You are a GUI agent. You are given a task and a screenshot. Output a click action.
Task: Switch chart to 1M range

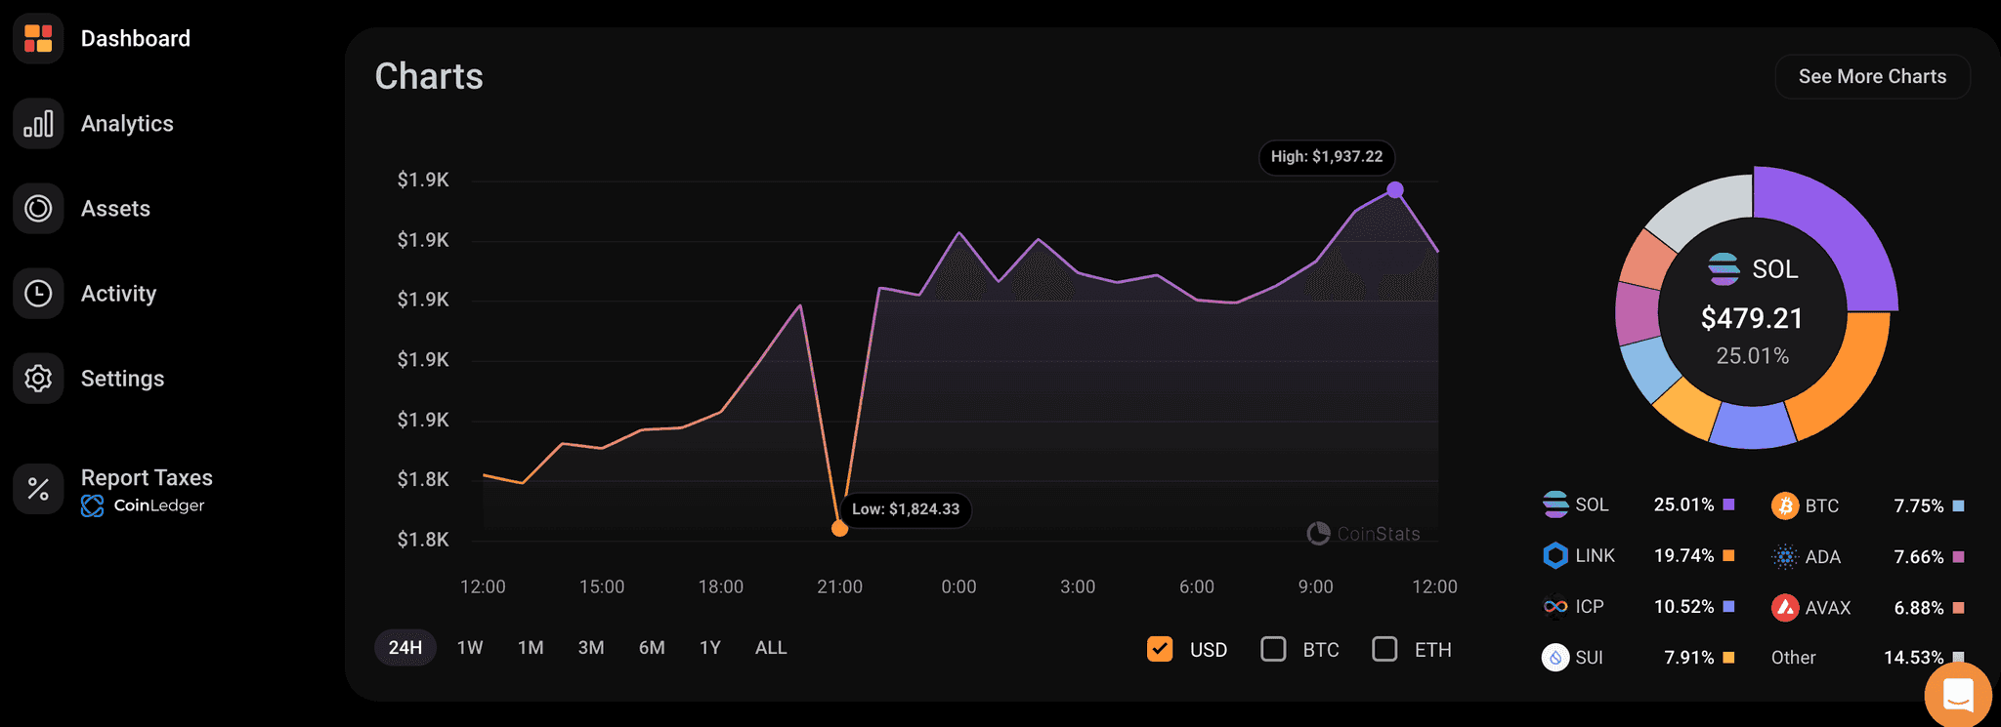(x=531, y=648)
